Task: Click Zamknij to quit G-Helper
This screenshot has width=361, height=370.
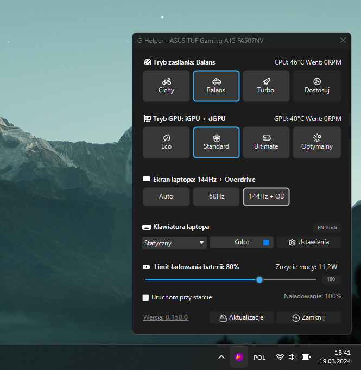Action: (308, 317)
